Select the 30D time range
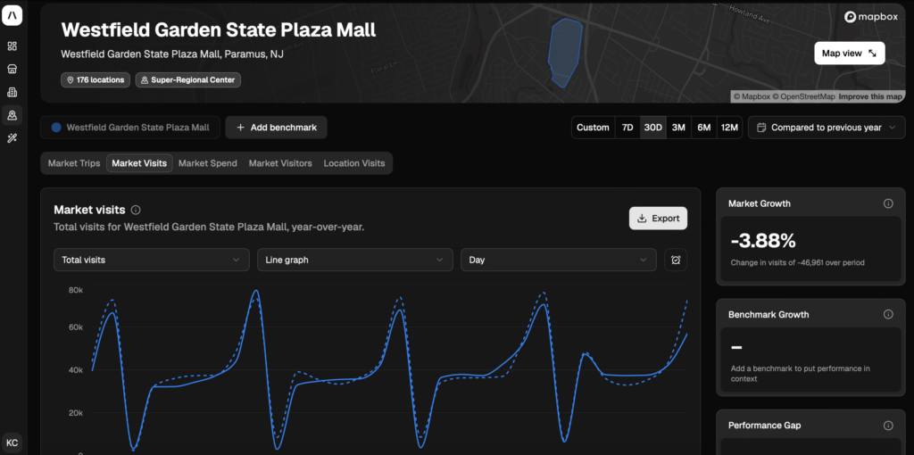Screen dimensions: 914x455 pyautogui.click(x=652, y=127)
